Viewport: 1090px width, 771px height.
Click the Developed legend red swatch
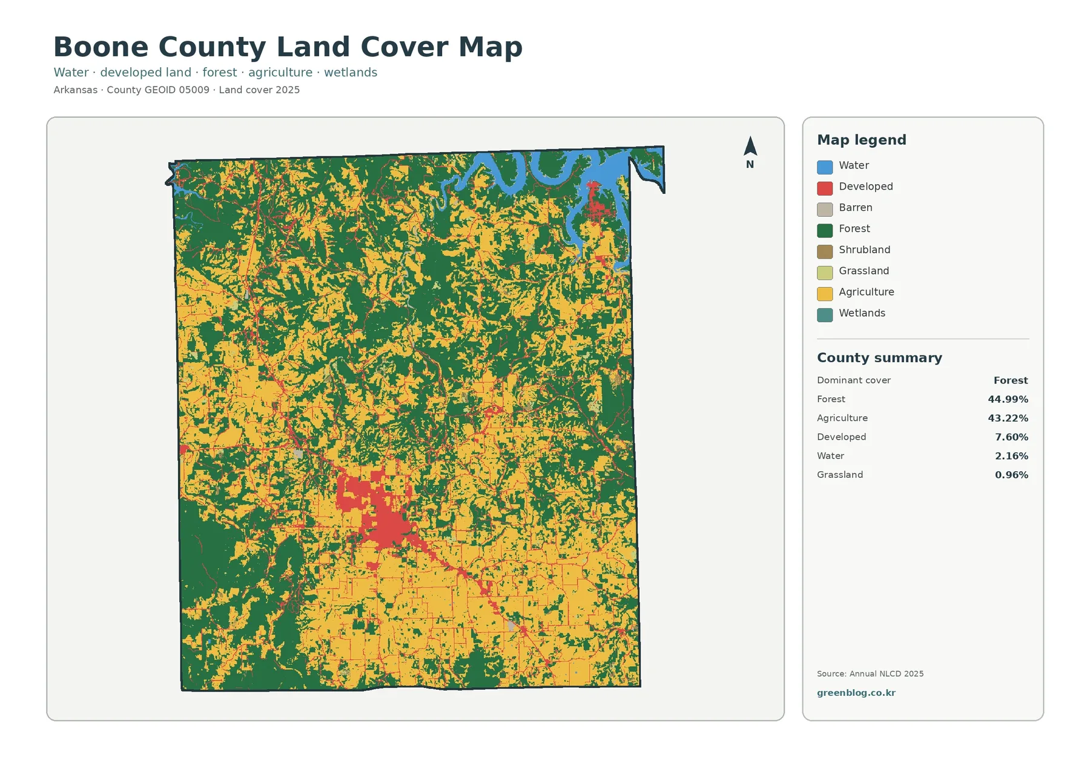pyautogui.click(x=825, y=188)
